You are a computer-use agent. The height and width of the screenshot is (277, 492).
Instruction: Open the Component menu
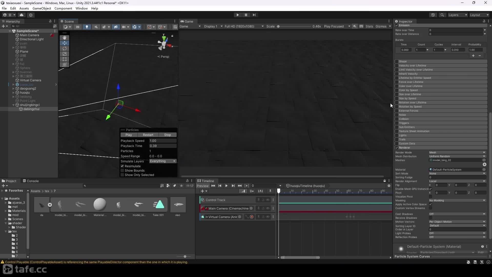click(63, 8)
